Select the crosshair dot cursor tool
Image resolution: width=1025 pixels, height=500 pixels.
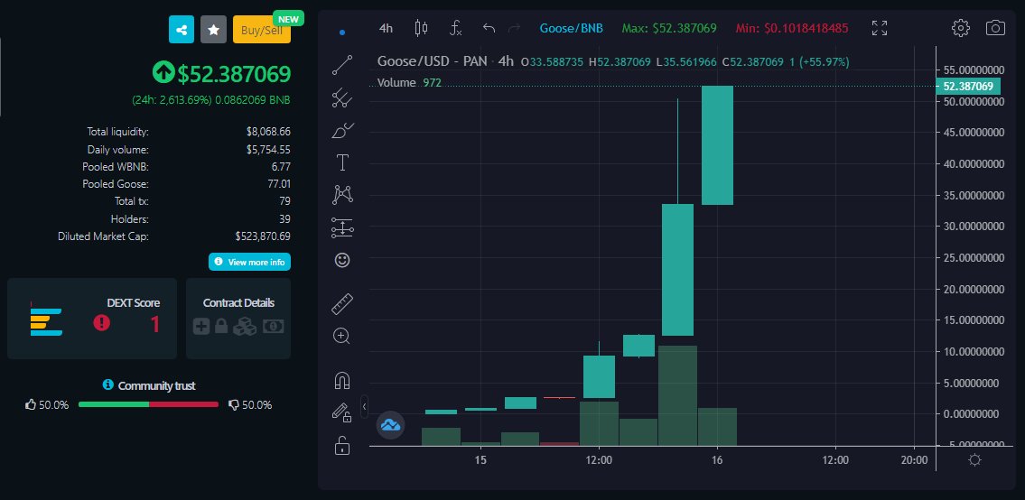pyautogui.click(x=342, y=32)
